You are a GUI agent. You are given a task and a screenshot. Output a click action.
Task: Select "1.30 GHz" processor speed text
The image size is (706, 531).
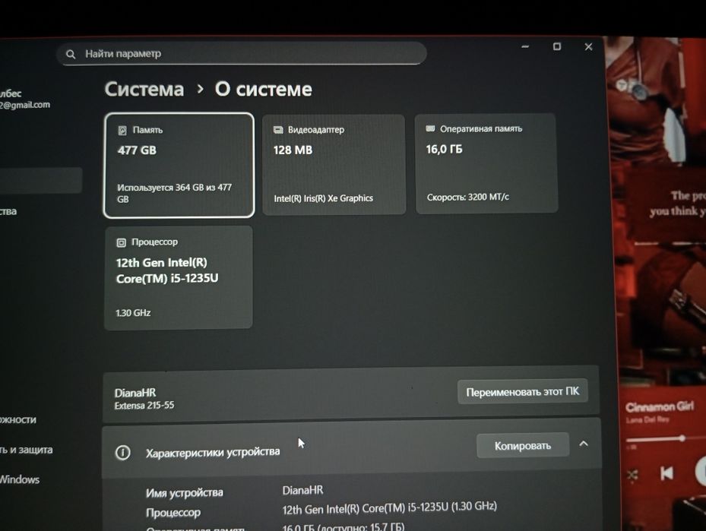133,313
